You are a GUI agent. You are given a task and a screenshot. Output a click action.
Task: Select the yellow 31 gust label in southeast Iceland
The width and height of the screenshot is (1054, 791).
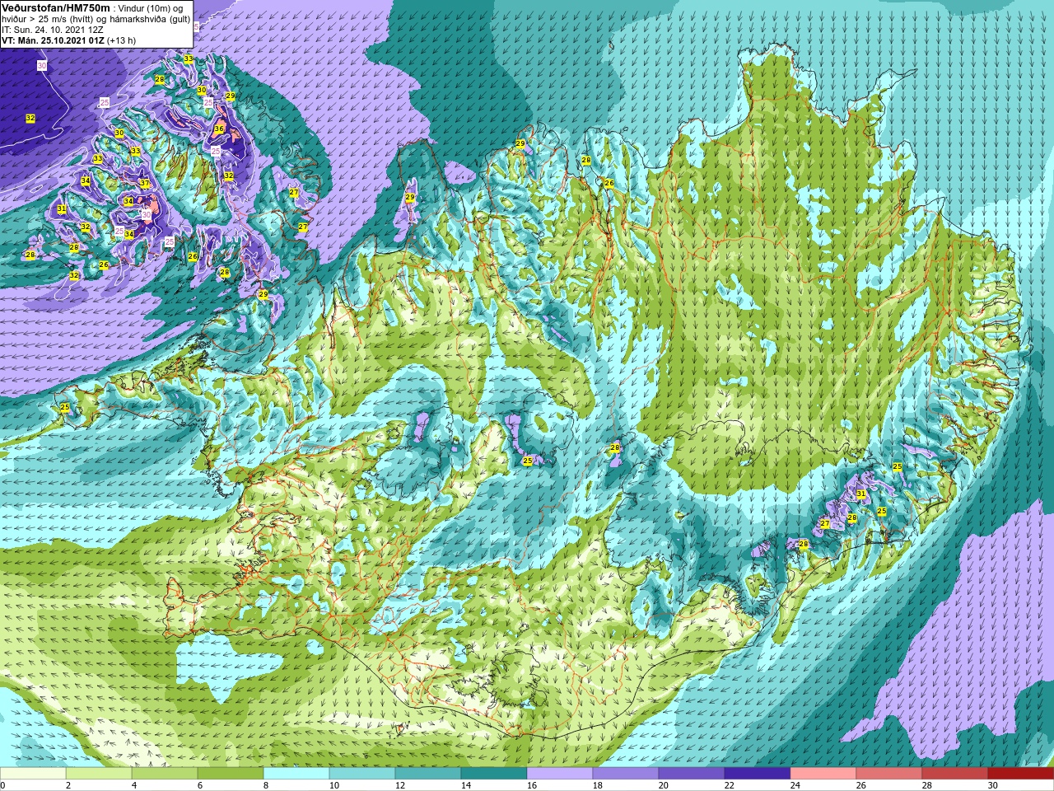860,494
